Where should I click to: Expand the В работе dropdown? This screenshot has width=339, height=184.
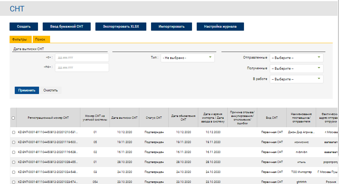296,79
